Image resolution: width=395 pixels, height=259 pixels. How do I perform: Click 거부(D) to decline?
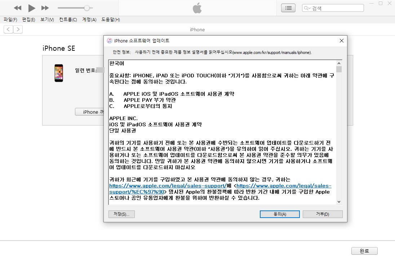pyautogui.click(x=323, y=214)
